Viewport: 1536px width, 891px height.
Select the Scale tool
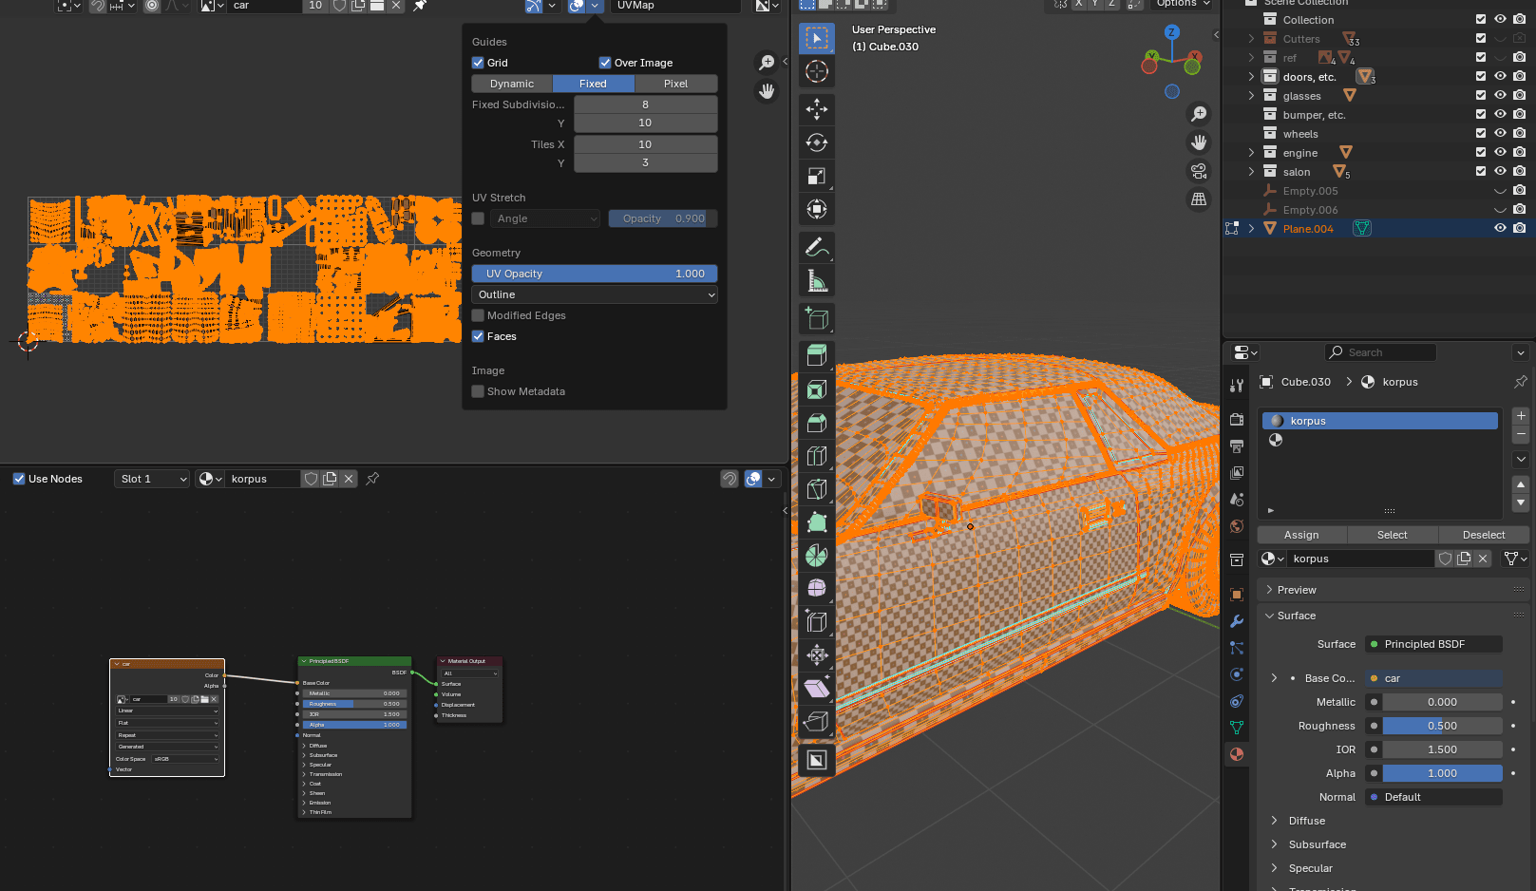pos(816,176)
